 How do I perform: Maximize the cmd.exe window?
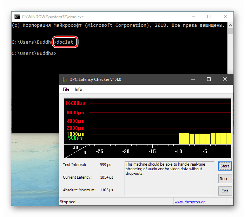coord(209,17)
